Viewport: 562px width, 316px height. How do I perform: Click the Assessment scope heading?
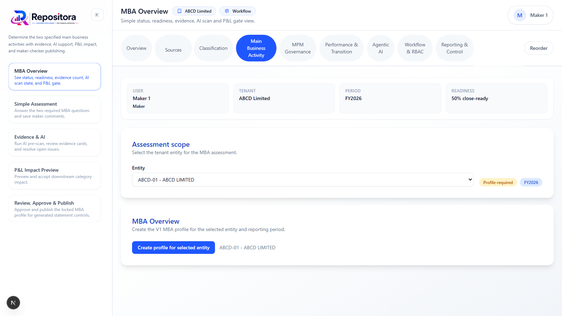(161, 144)
